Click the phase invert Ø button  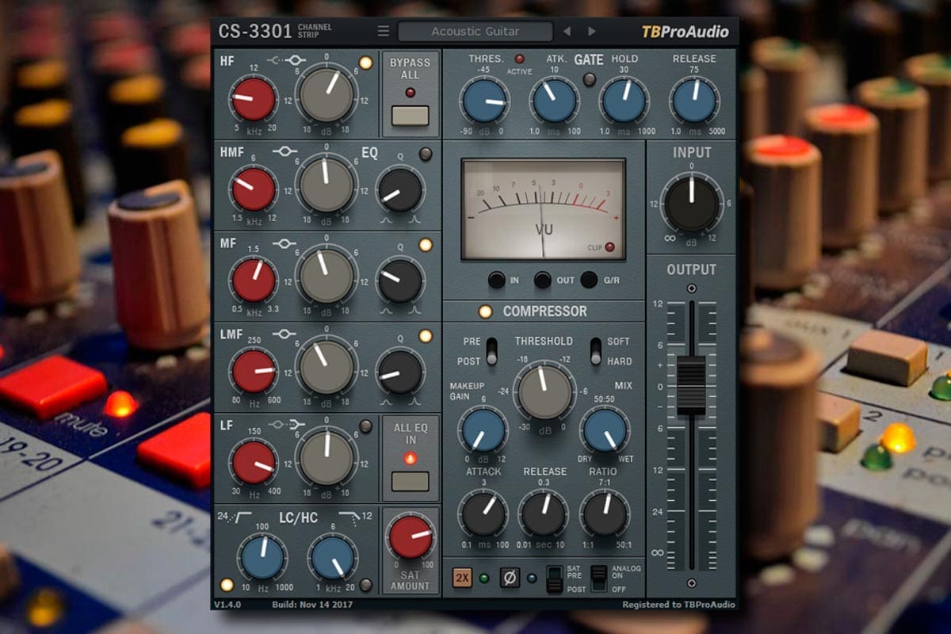(x=510, y=577)
